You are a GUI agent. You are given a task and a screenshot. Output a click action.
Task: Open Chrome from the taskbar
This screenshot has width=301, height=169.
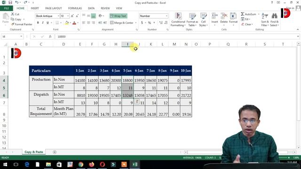coord(81,164)
